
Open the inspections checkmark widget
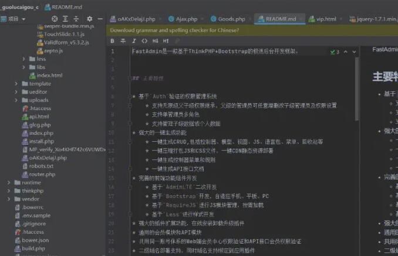(x=335, y=52)
